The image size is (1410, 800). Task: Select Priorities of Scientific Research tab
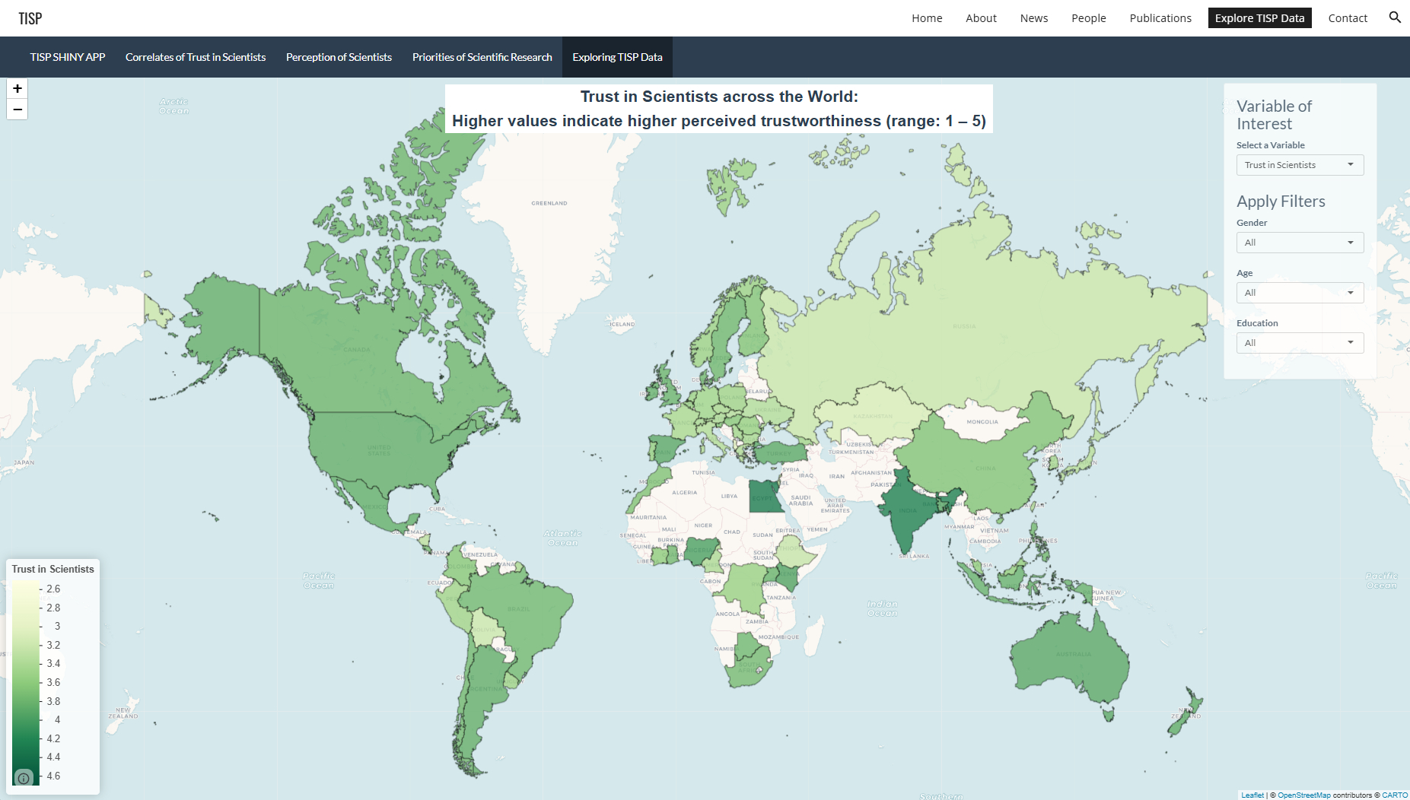point(482,57)
